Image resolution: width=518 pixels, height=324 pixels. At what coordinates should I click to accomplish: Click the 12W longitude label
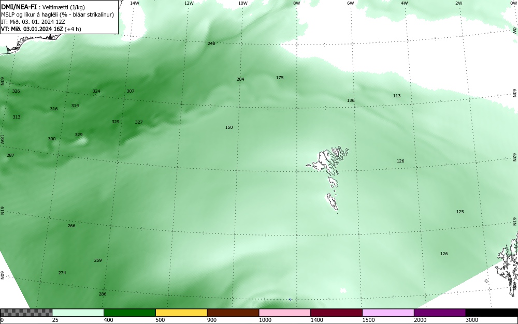[x=189, y=3]
